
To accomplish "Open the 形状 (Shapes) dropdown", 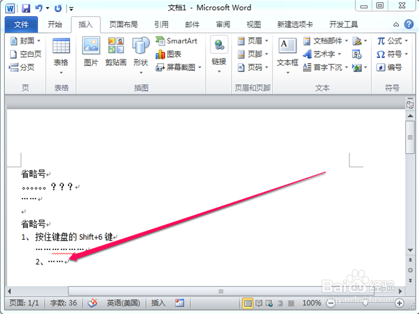I will pyautogui.click(x=140, y=52).
